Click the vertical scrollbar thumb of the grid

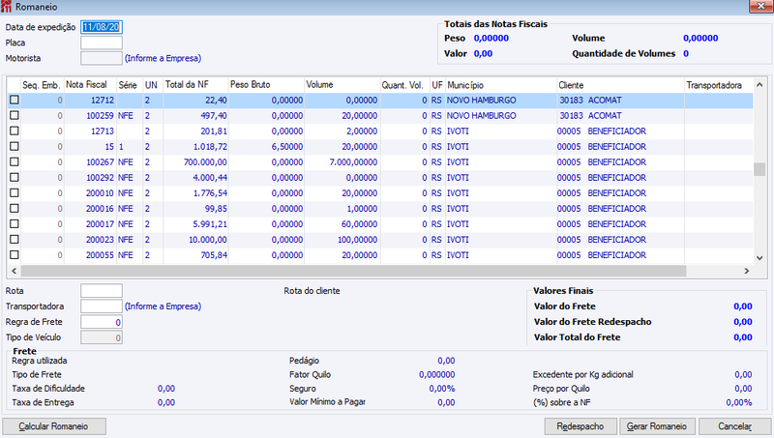coord(759,169)
